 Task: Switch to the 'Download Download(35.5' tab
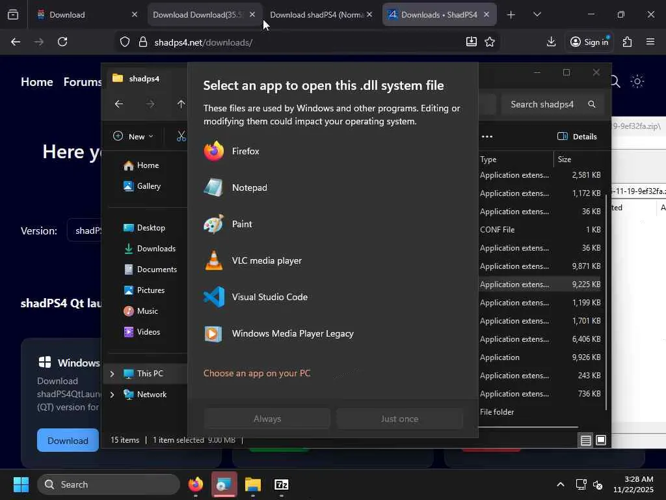point(199,15)
